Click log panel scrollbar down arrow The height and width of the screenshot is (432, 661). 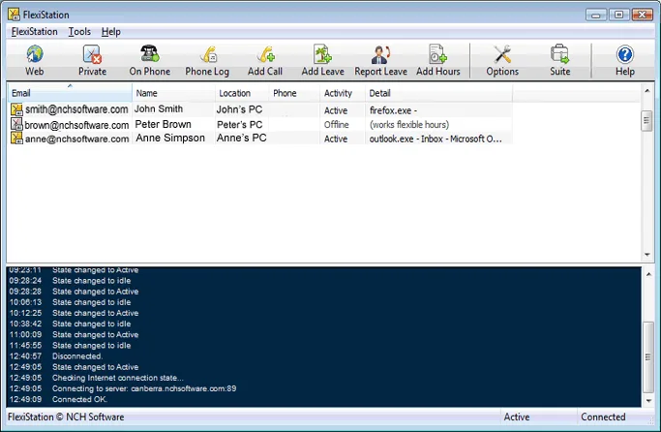(x=648, y=401)
